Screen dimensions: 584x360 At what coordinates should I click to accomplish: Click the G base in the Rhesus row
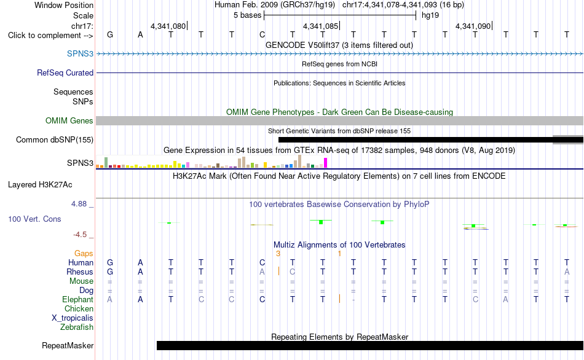tap(110, 272)
